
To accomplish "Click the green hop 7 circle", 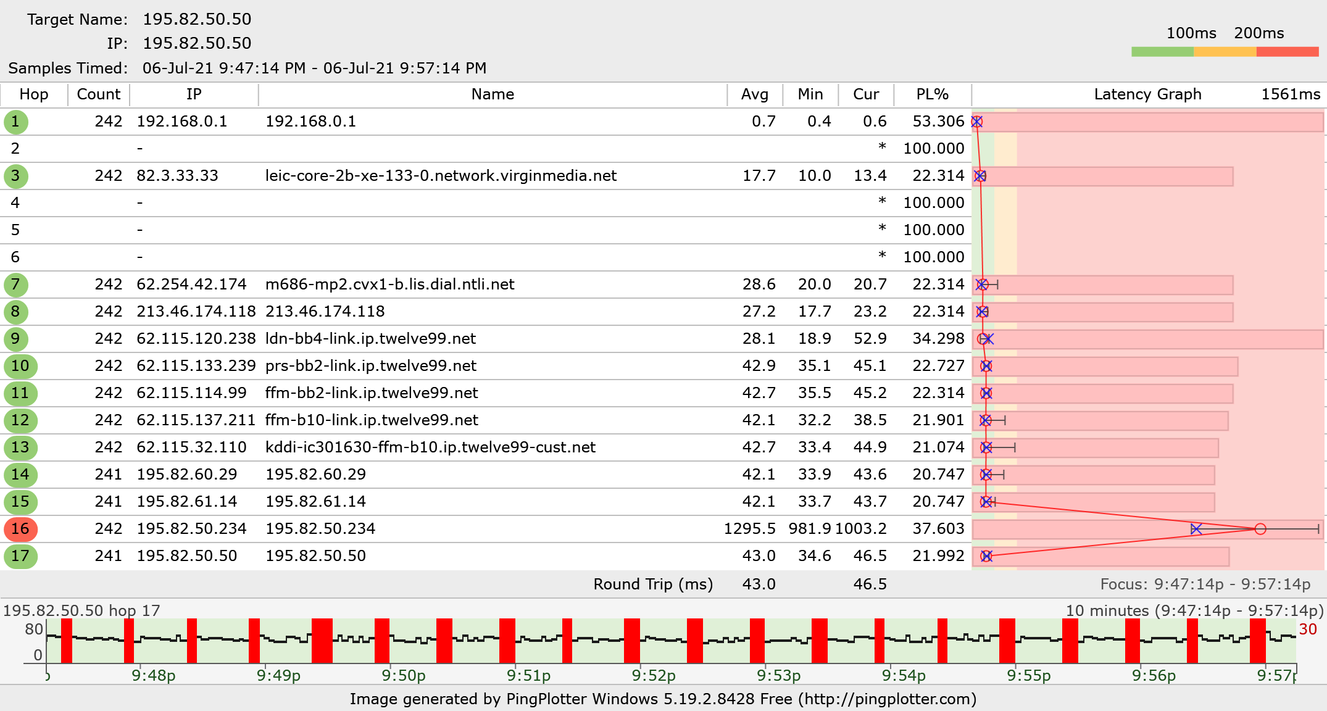I will pyautogui.click(x=15, y=285).
